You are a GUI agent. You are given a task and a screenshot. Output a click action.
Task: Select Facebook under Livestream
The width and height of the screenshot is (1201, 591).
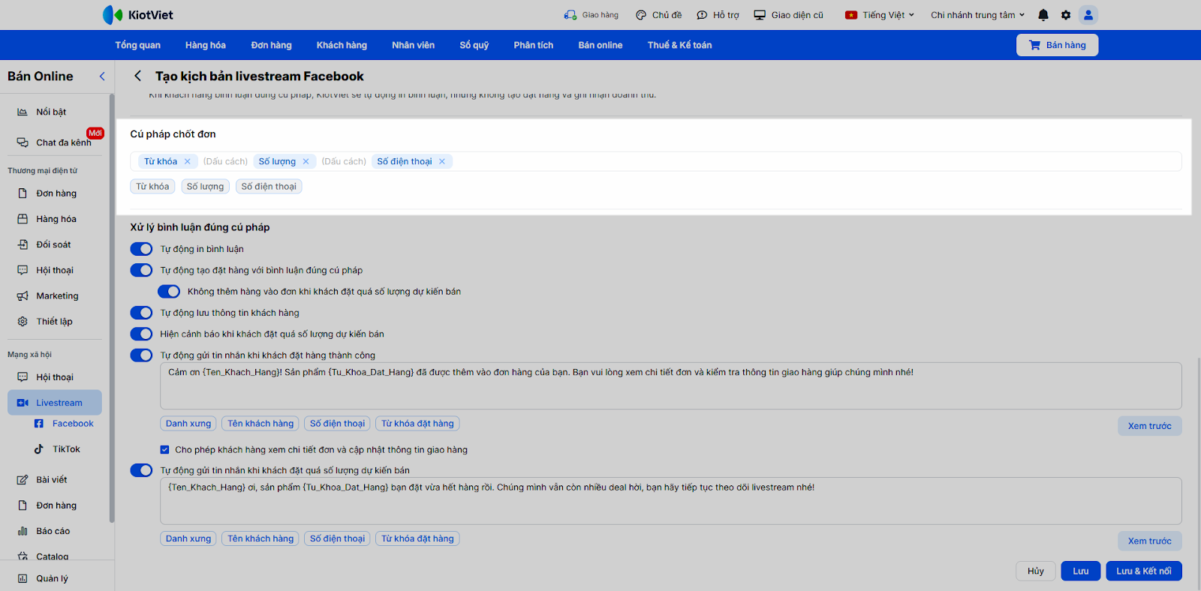[65, 424]
